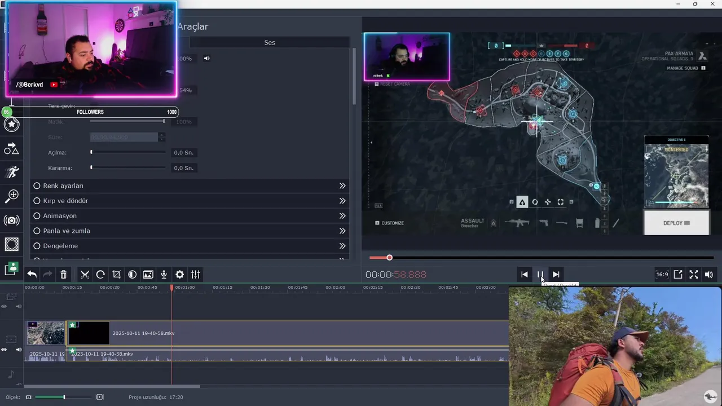The width and height of the screenshot is (722, 406).
Task: Click the timeline zoom-out icon beside Ölçek
Action: click(28, 397)
